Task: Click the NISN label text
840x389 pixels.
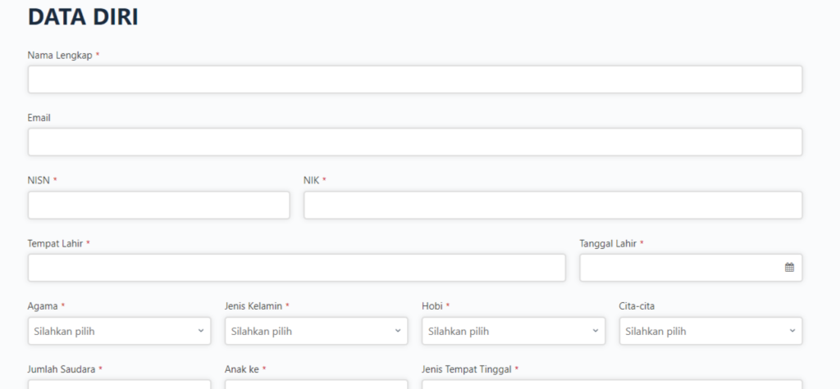Action: (39, 180)
